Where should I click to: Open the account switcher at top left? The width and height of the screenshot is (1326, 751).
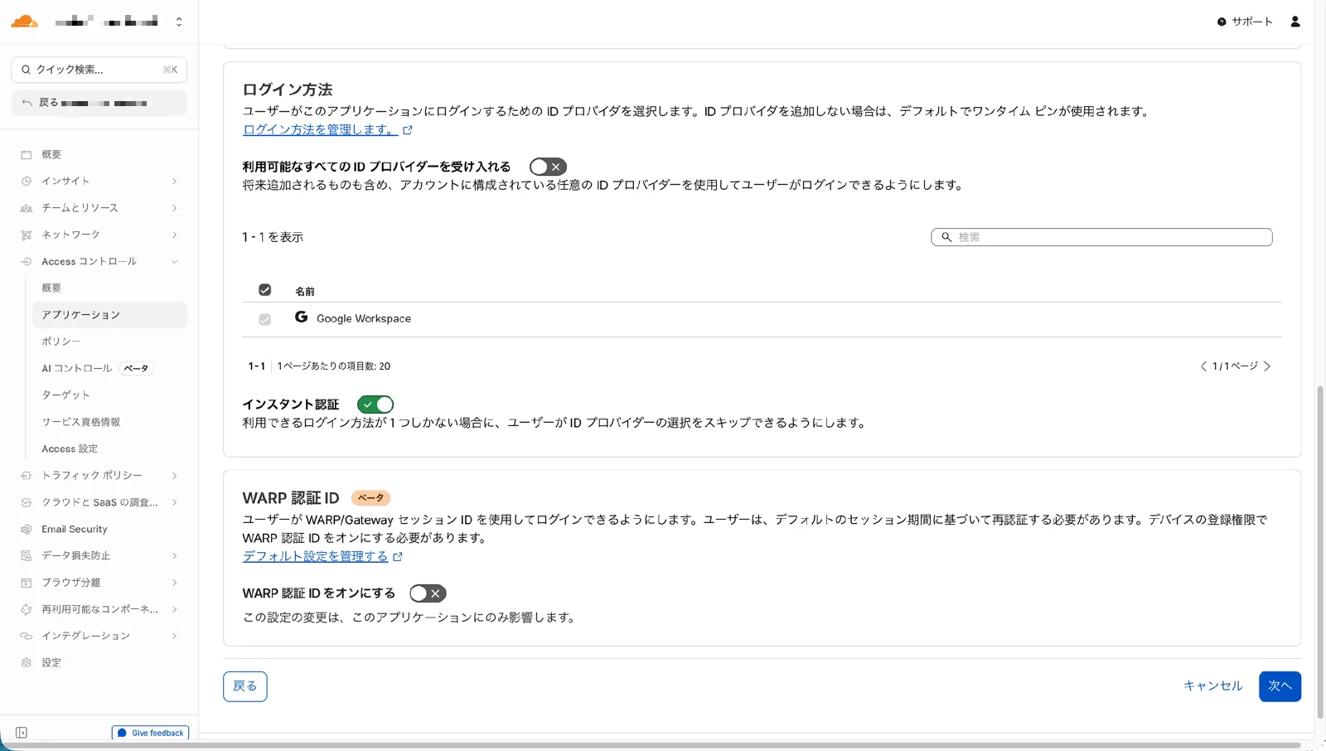click(179, 21)
